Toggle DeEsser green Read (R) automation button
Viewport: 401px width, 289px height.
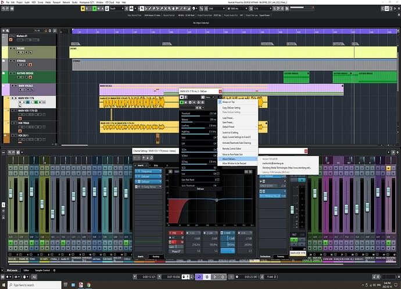tap(182, 102)
